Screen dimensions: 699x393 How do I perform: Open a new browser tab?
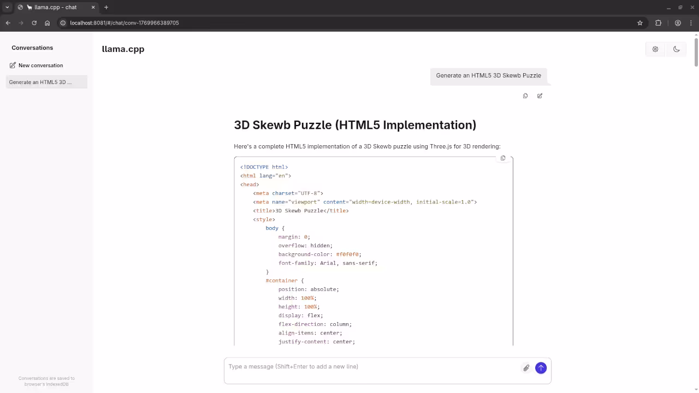click(106, 7)
